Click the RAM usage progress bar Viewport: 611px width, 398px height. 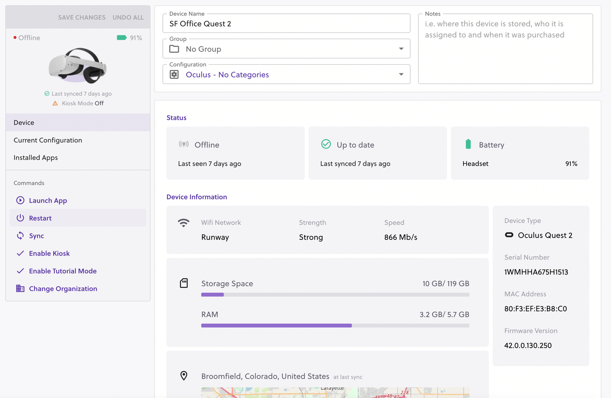(335, 325)
